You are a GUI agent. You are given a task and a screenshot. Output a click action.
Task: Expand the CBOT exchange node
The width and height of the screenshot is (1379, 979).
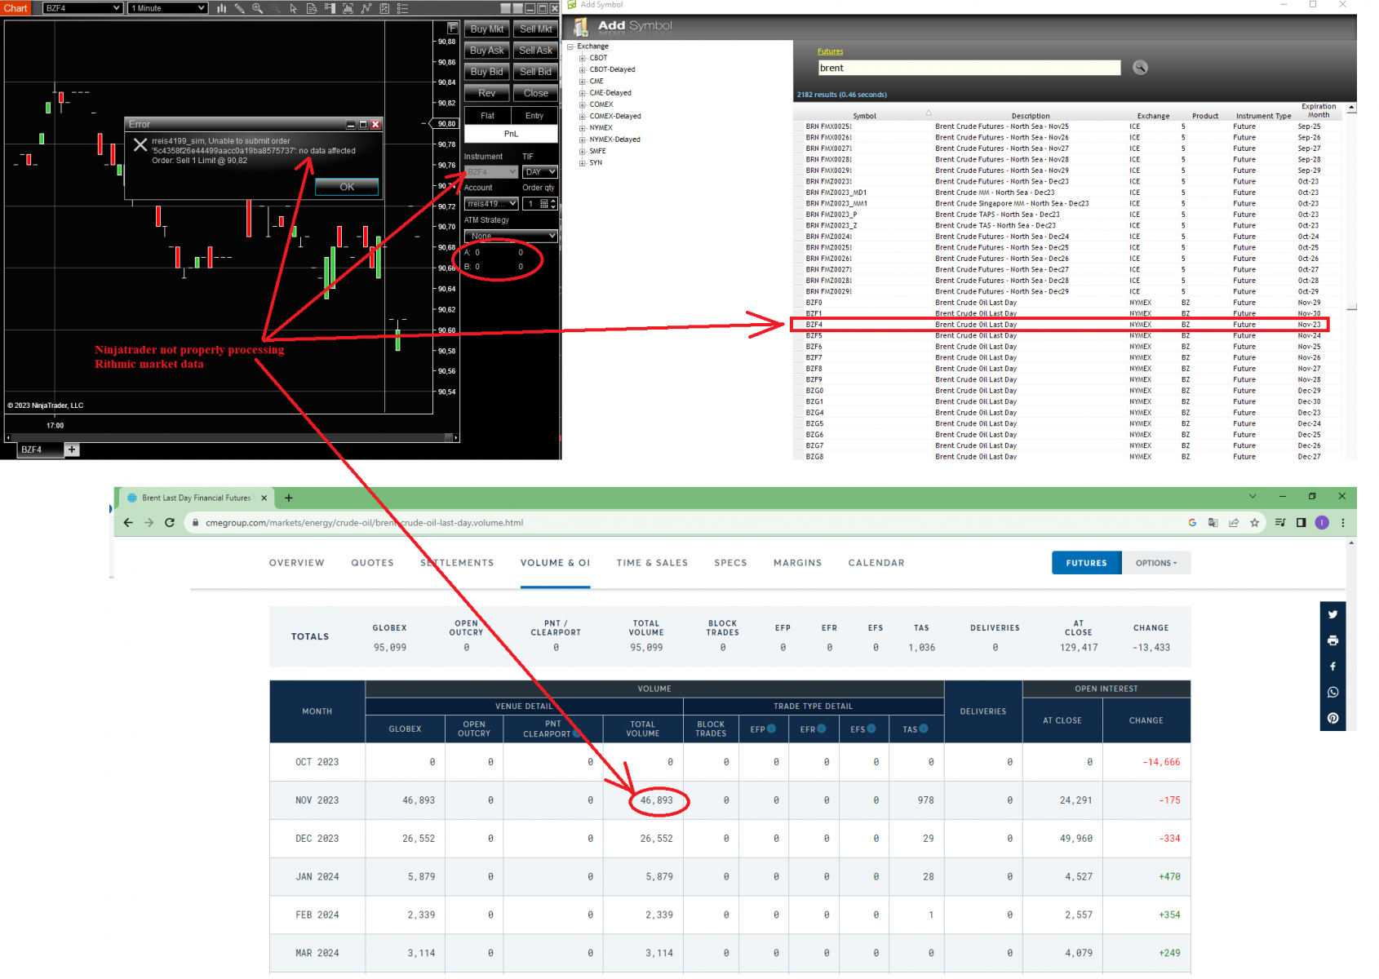click(x=583, y=58)
